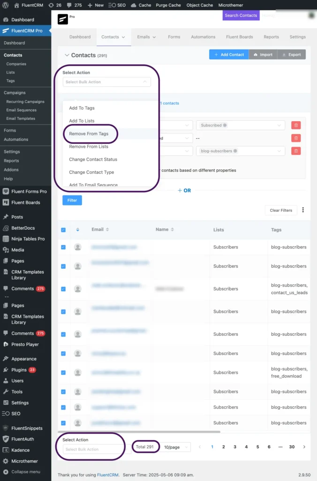Open the Subscribed value dropdown
The width and height of the screenshot is (317, 481).
point(241,125)
